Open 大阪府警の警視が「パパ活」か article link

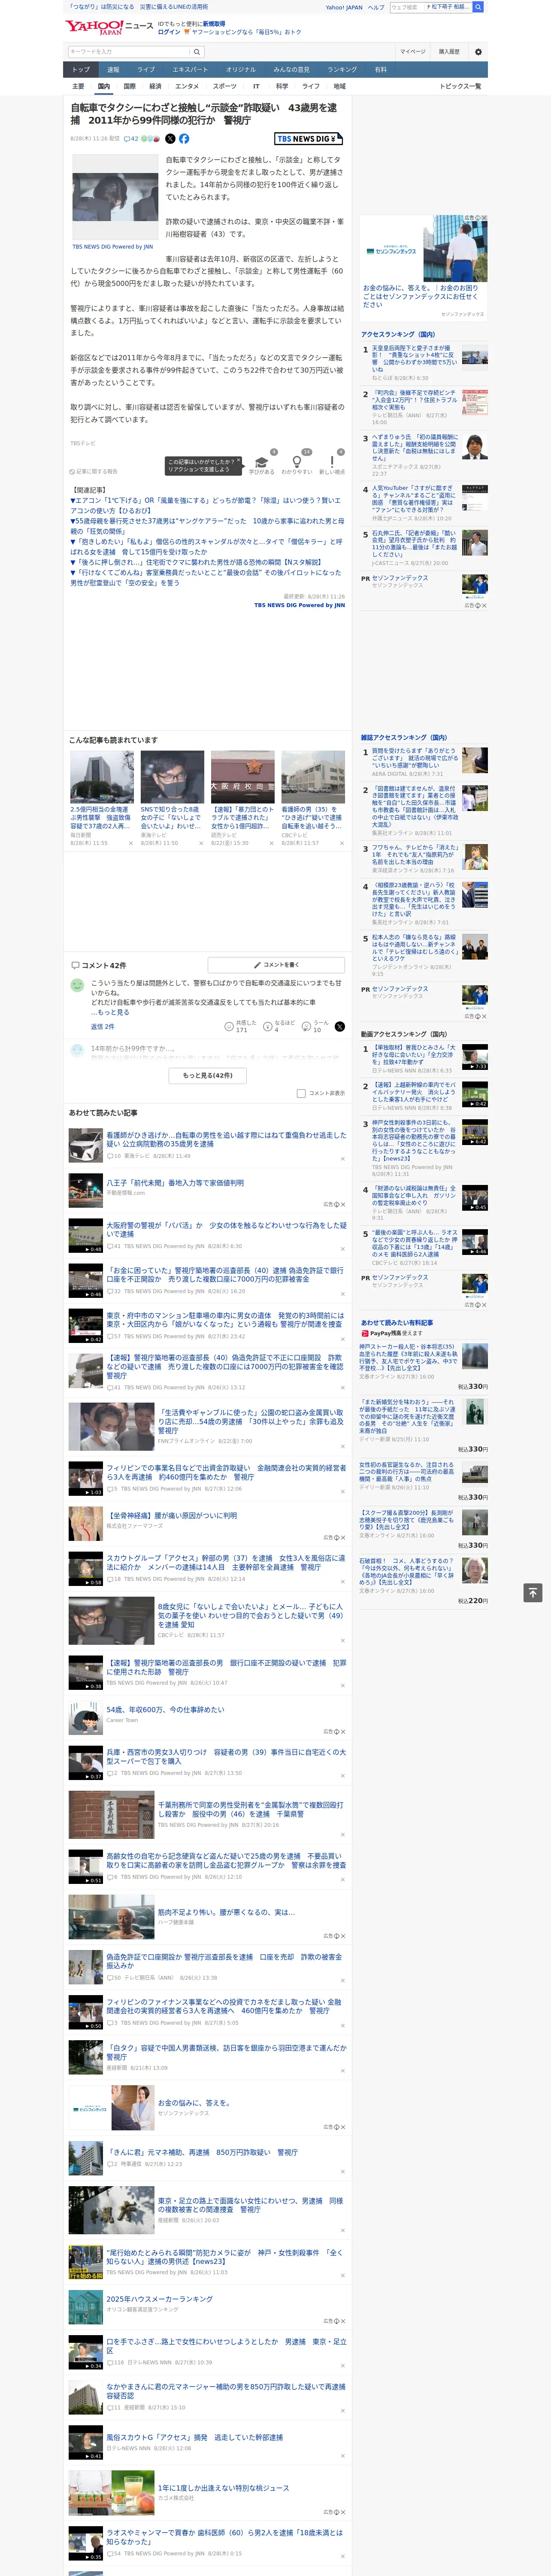coord(226,1229)
